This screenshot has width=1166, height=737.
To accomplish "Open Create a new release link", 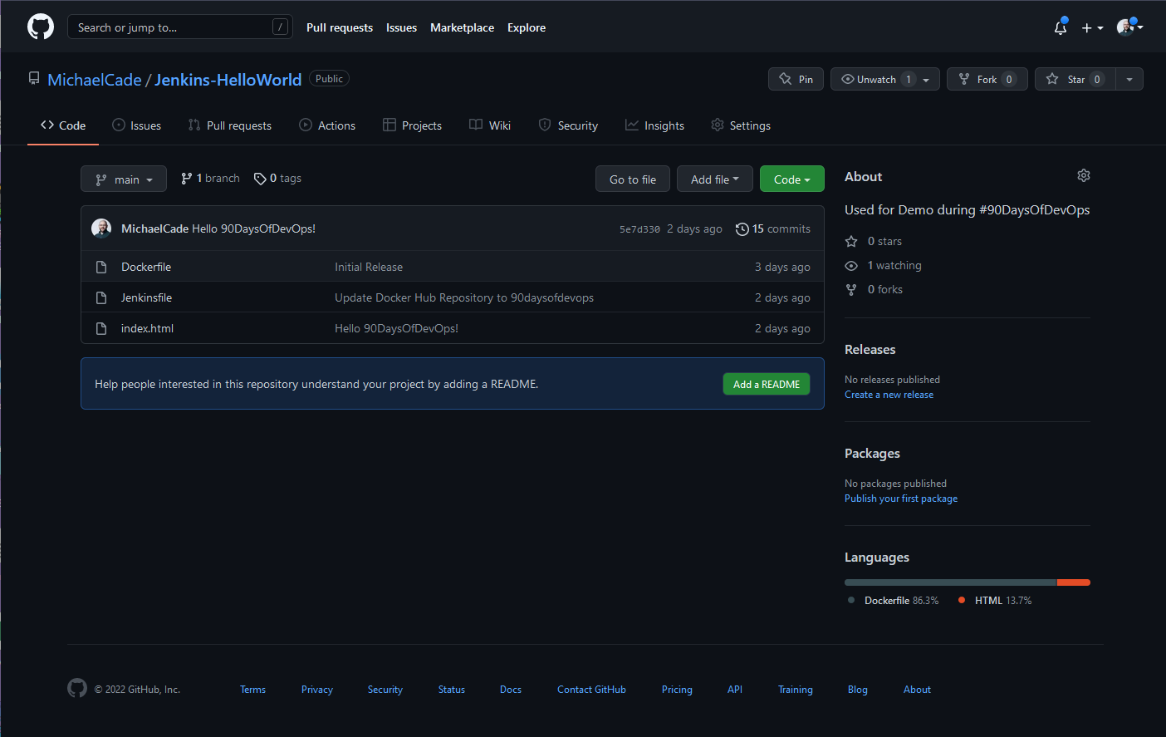I will point(889,395).
